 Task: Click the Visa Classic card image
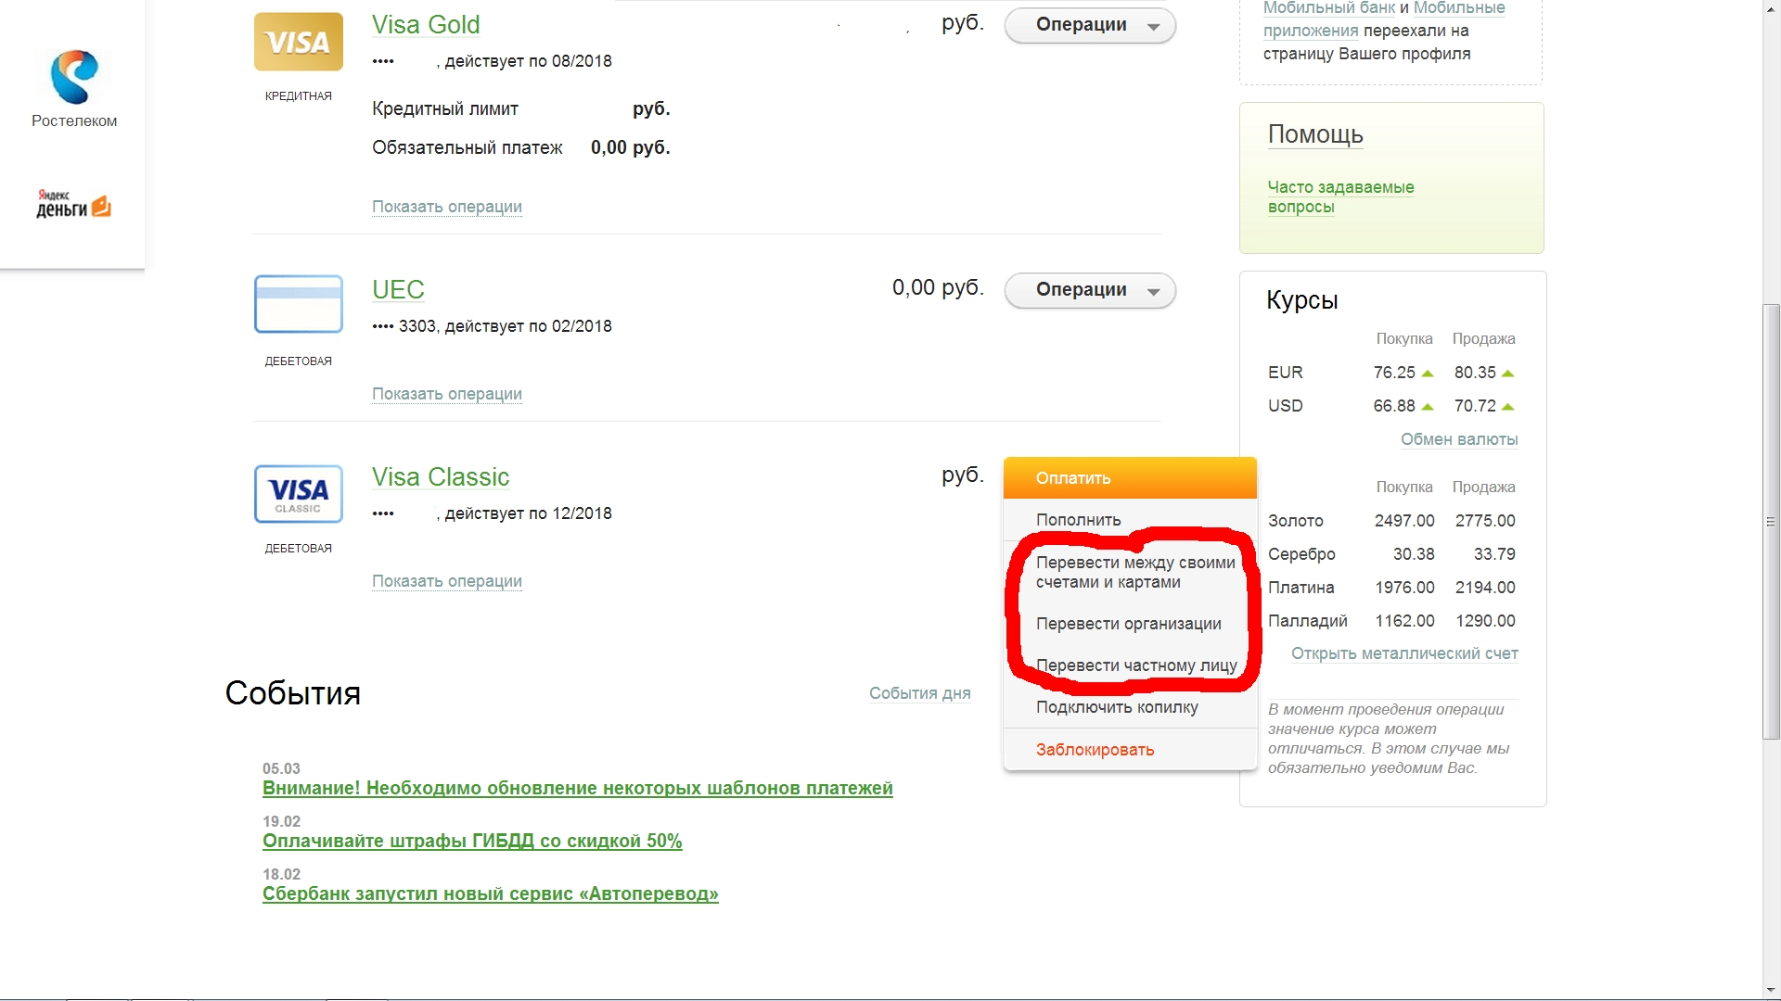pos(298,494)
